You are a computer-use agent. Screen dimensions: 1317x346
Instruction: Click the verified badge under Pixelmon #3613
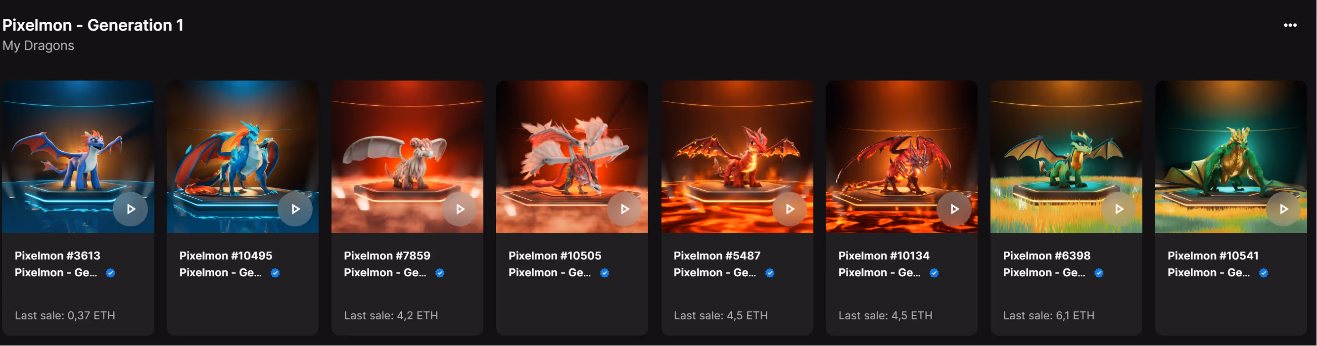pyautogui.click(x=110, y=273)
